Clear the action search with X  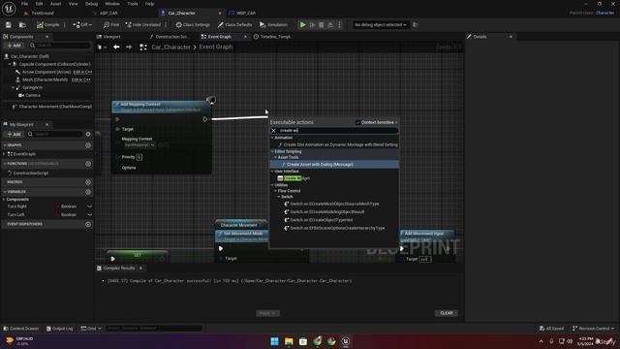coord(273,131)
